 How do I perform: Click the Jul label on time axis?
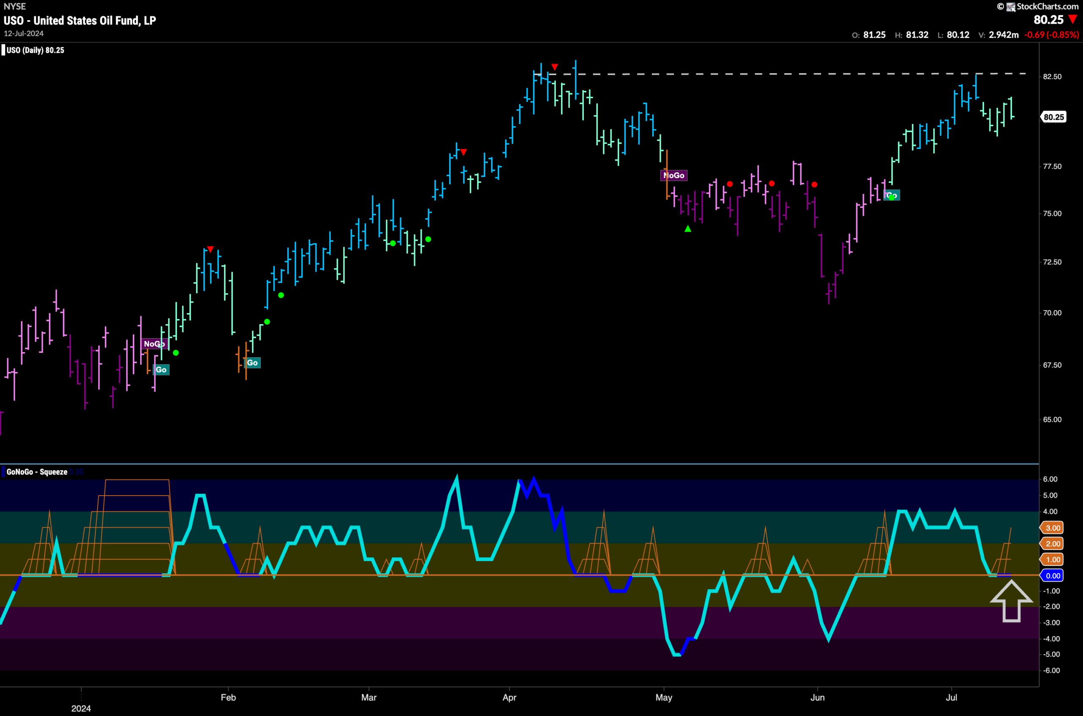click(951, 697)
